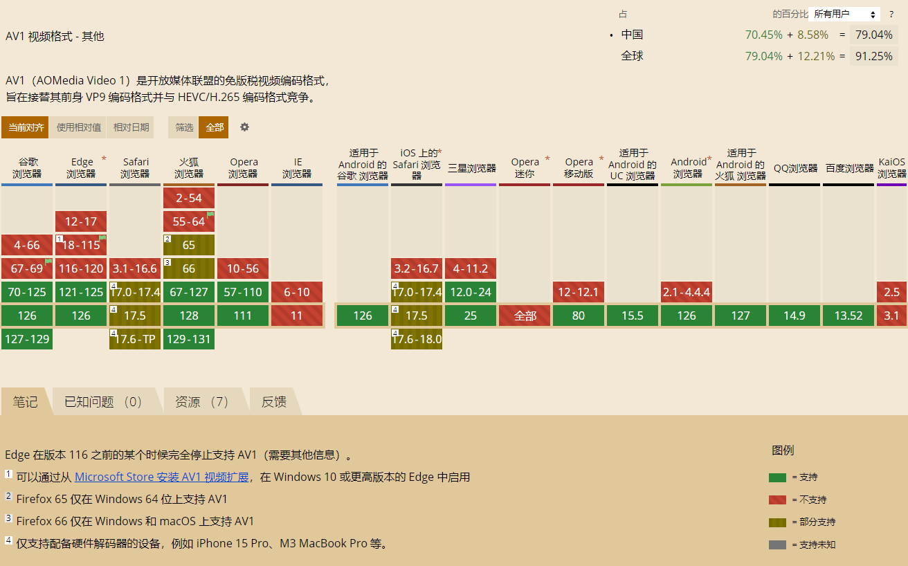This screenshot has width=908, height=566.
Task: Click Samsung version cell 4-11.2
Action: tap(471, 268)
